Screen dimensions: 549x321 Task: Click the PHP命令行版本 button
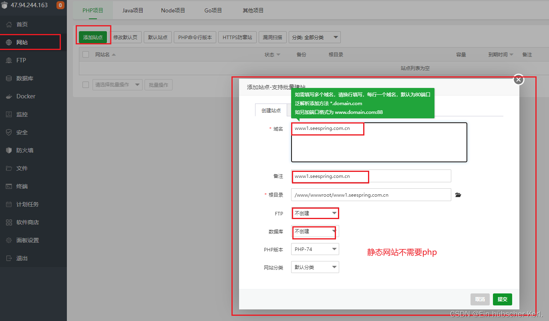pyautogui.click(x=195, y=37)
